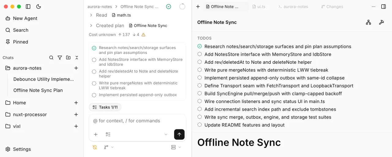The height and width of the screenshot is (157, 392).
Task: Open the Offline Note Sync plan link
Action: point(148,25)
